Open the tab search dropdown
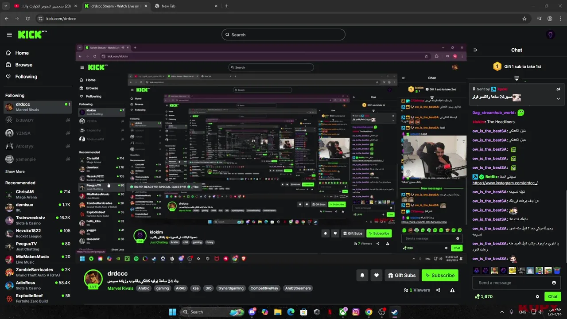 click(6, 6)
